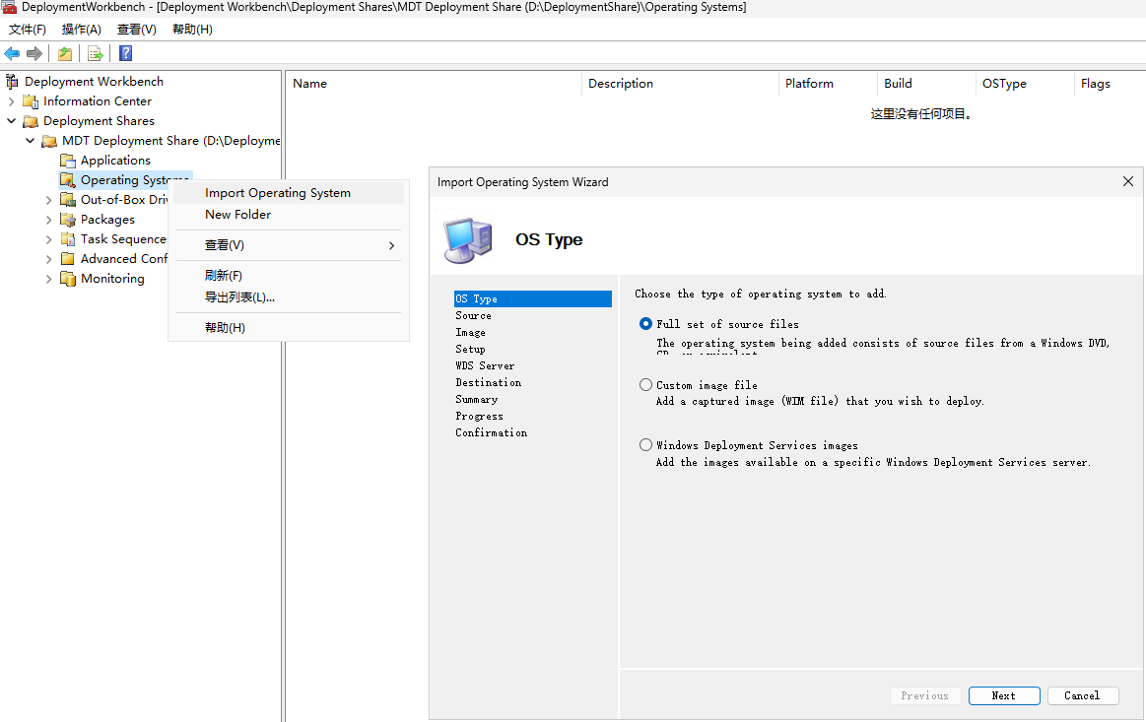Cancel the Import Operating System Wizard
Image resolution: width=1146 pixels, height=722 pixels.
click(1082, 695)
